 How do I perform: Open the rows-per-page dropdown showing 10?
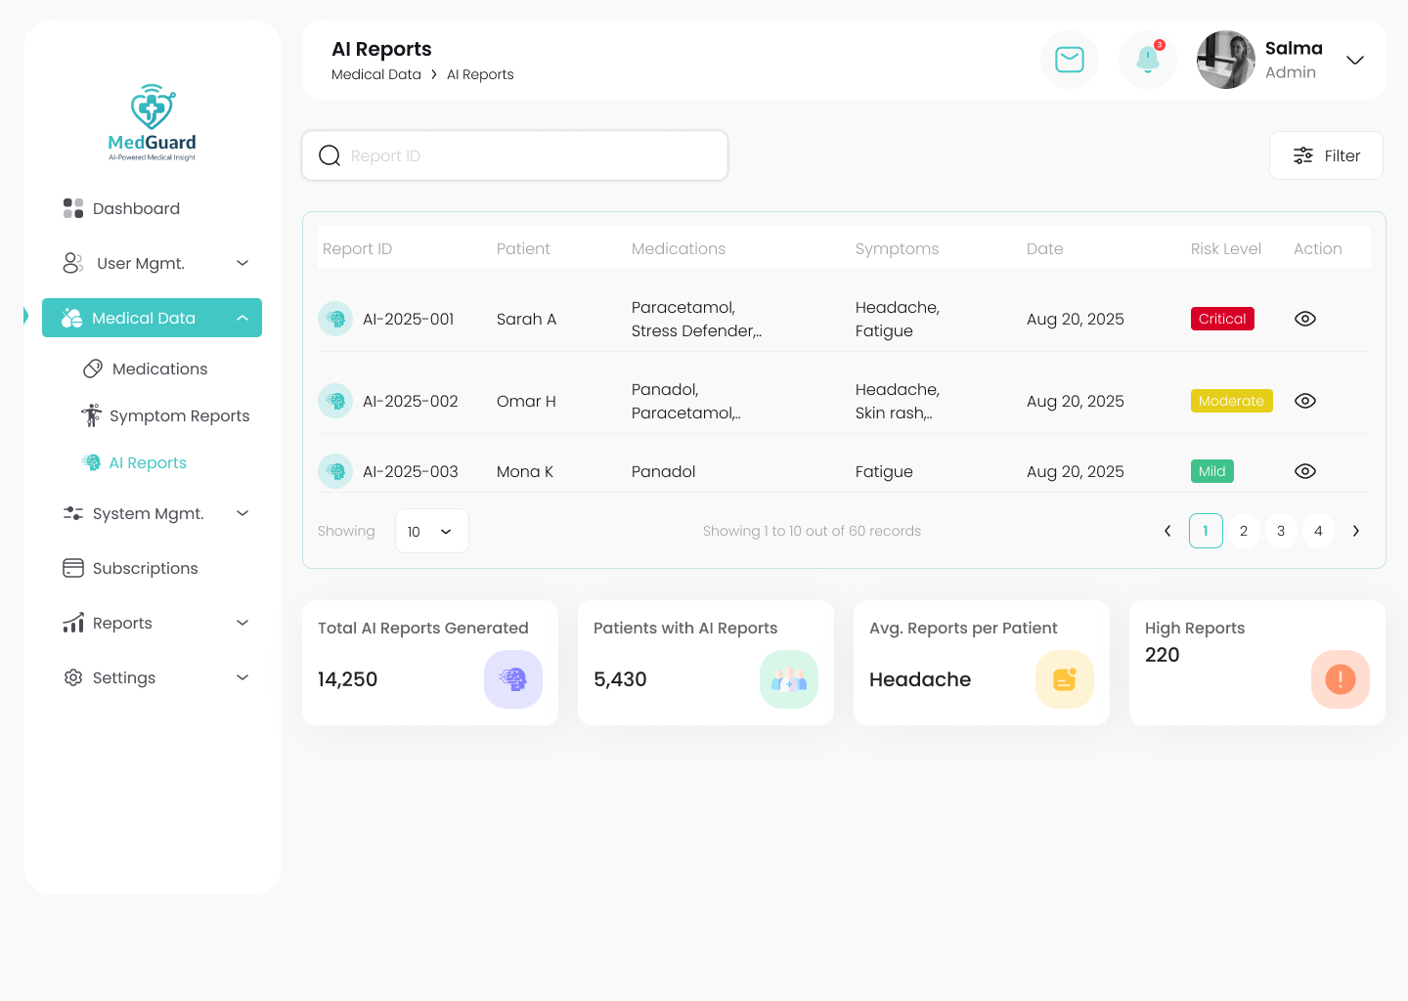[431, 531]
